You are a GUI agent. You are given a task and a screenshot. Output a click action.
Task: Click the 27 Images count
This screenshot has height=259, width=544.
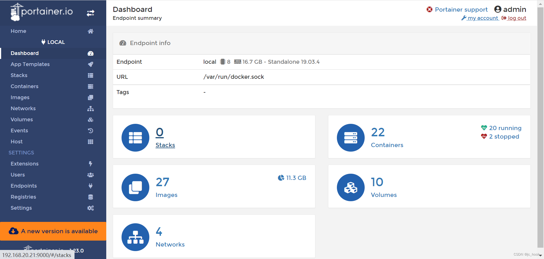162,182
